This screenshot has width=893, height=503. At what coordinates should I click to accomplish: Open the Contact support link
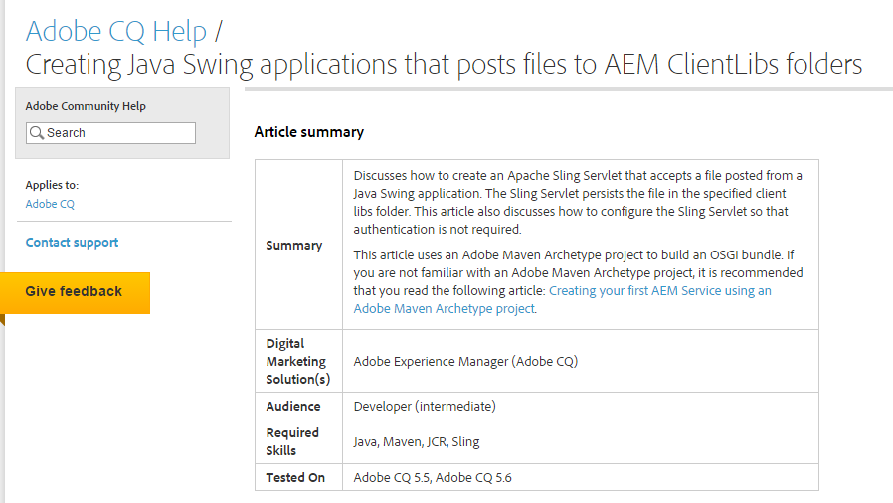[x=72, y=243]
